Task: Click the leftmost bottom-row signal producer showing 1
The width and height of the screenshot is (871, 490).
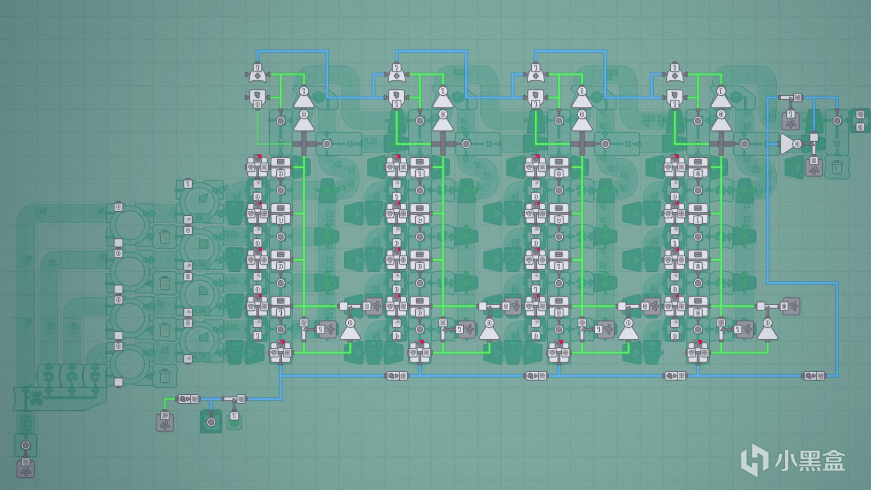Action: [x=327, y=329]
